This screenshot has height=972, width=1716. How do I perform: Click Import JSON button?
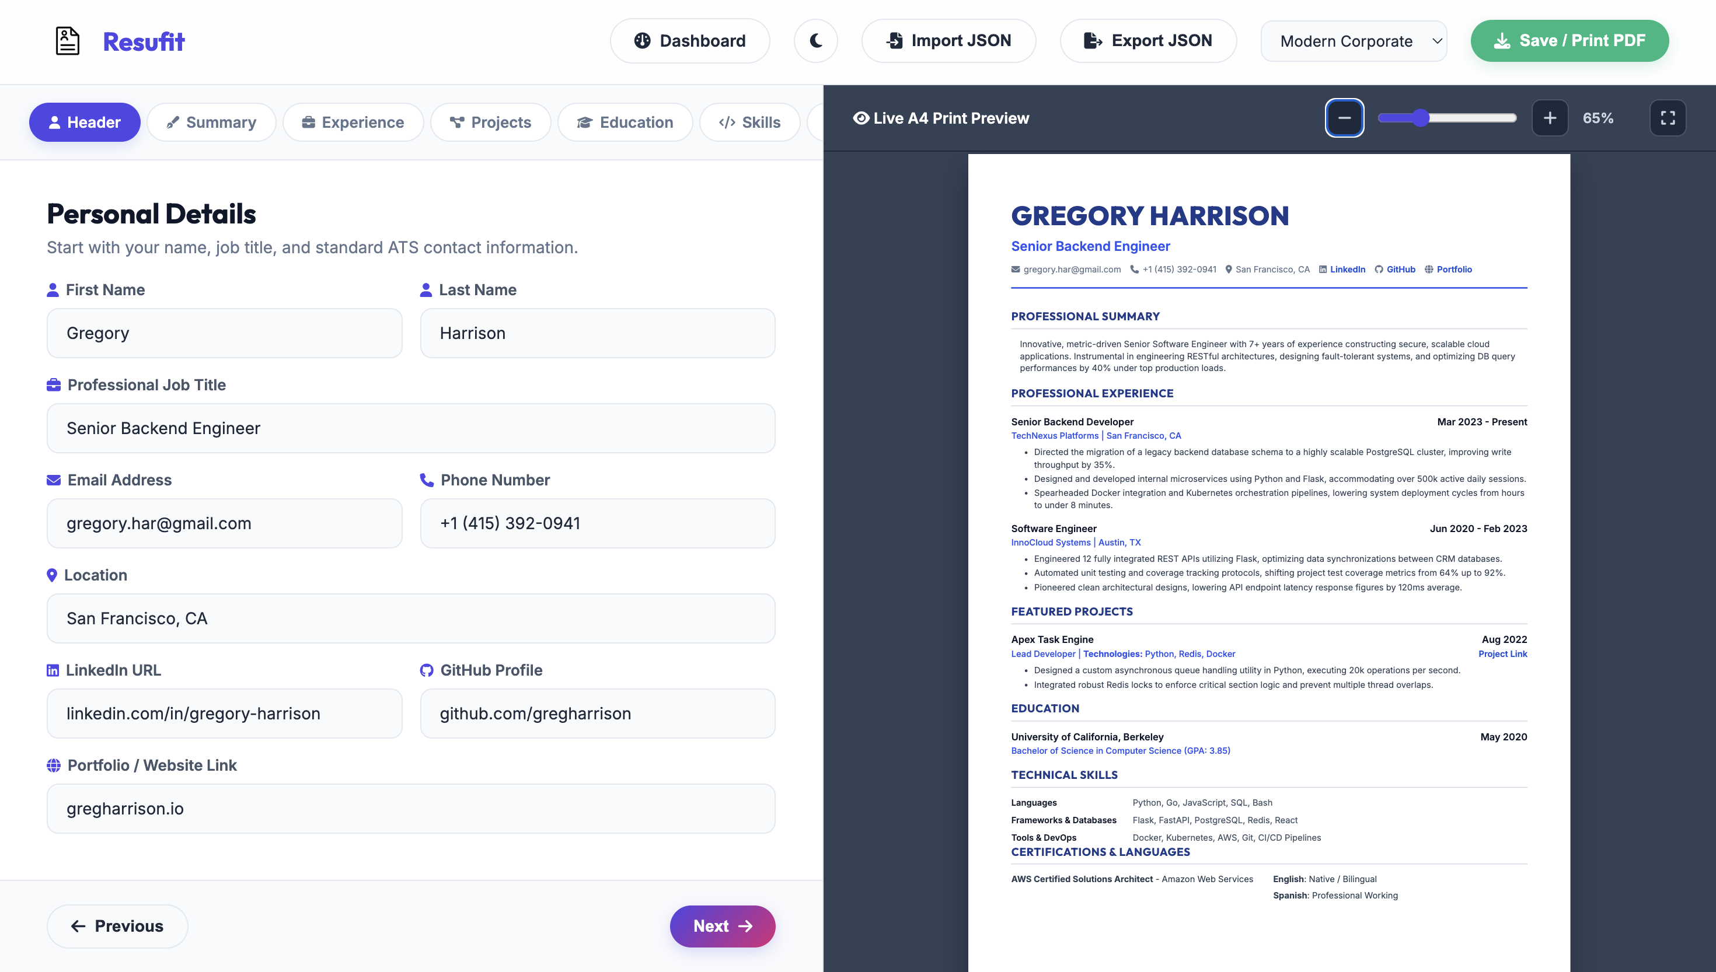coord(948,41)
